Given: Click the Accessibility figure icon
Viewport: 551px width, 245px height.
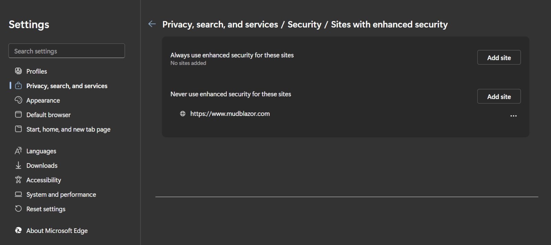Looking at the screenshot, I should click(18, 180).
